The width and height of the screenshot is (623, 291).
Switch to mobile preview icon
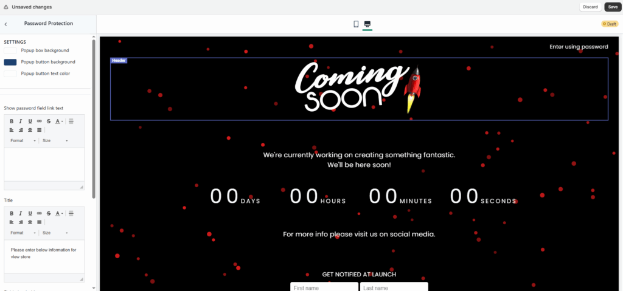(356, 24)
